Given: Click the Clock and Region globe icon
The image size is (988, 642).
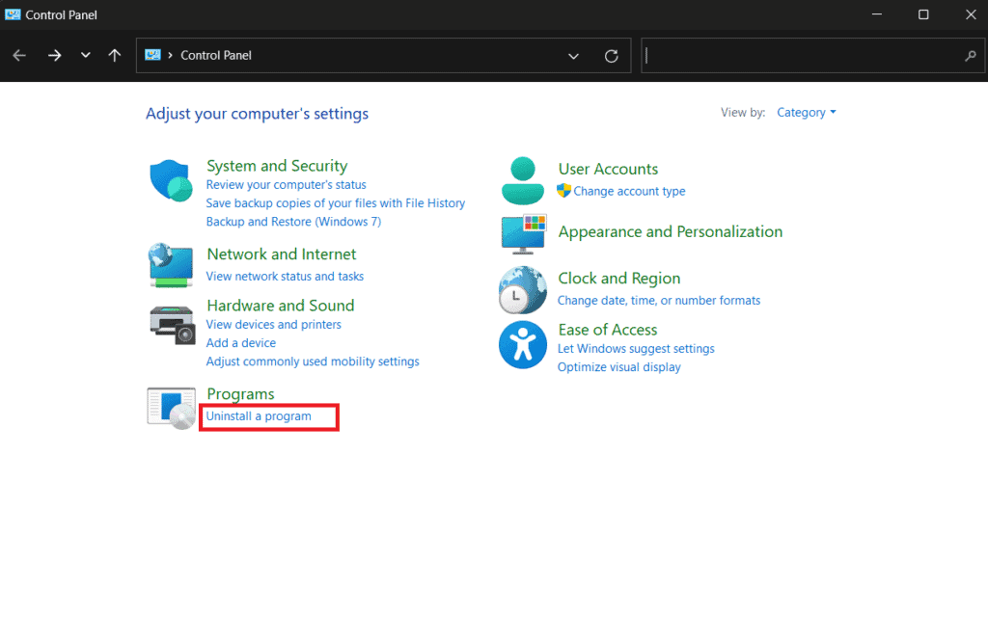Looking at the screenshot, I should coord(523,290).
